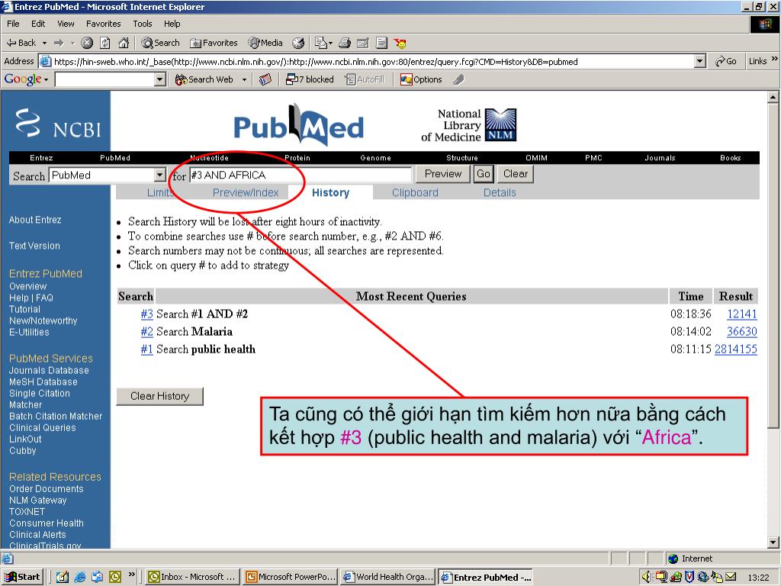Click the NCBI logo
Screen dimensions: 781x586
(59, 123)
